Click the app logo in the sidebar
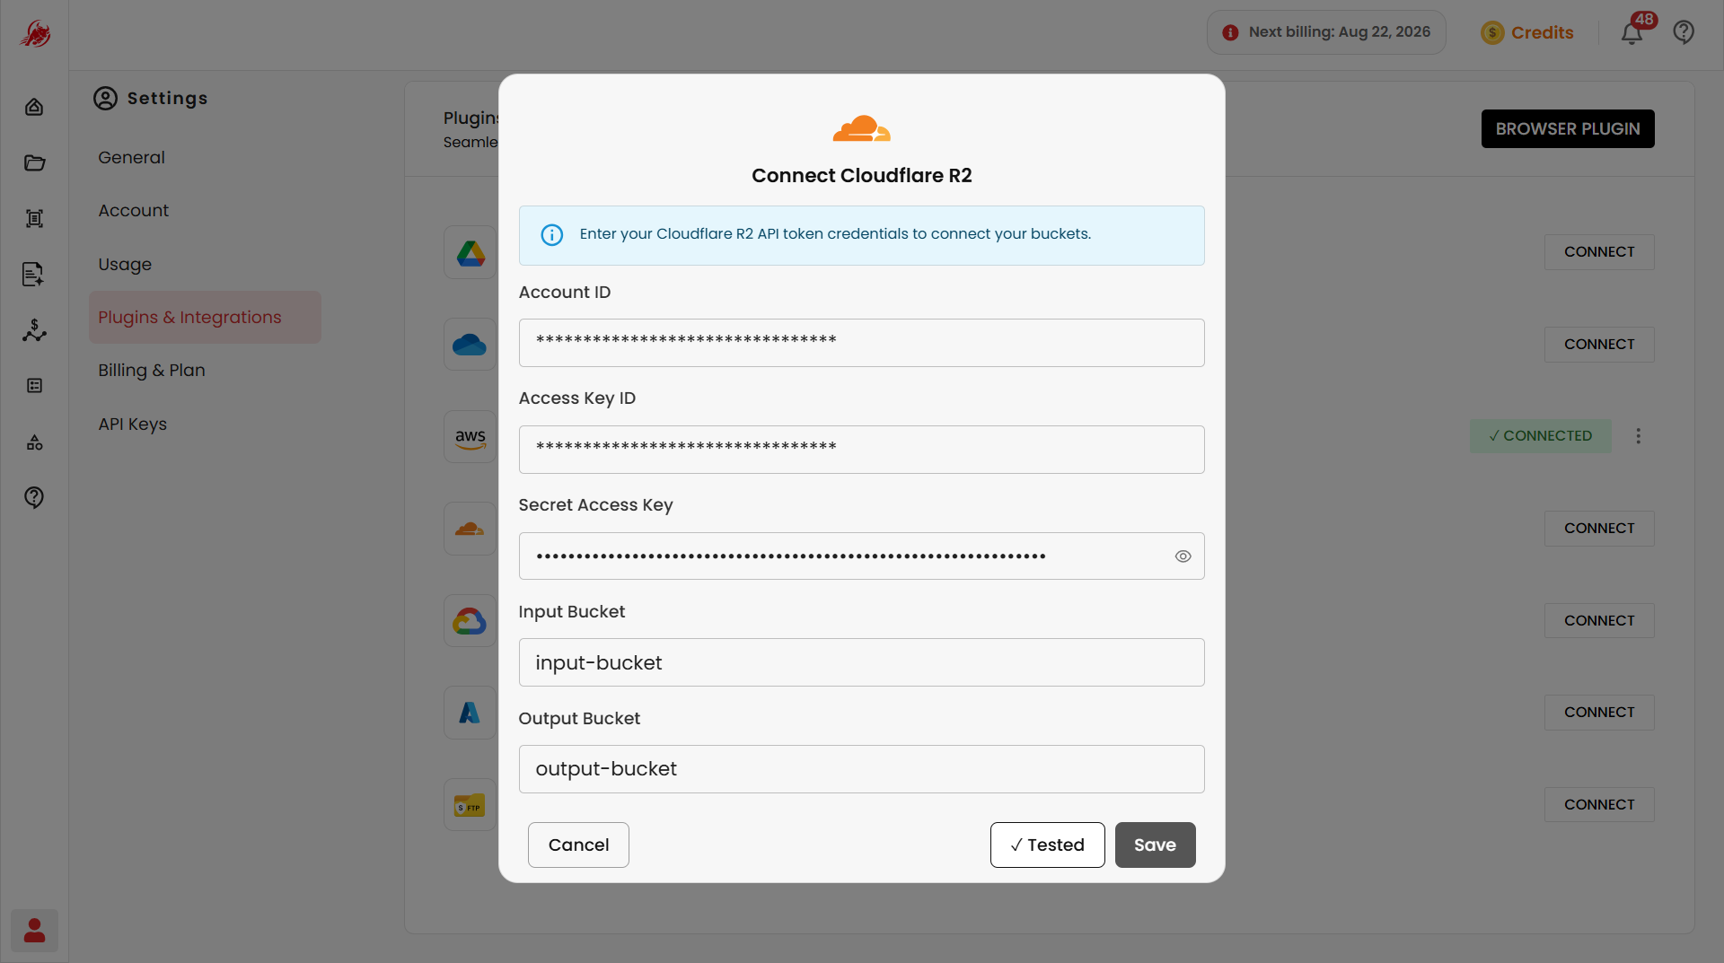This screenshot has width=1724, height=963. pos(35,33)
